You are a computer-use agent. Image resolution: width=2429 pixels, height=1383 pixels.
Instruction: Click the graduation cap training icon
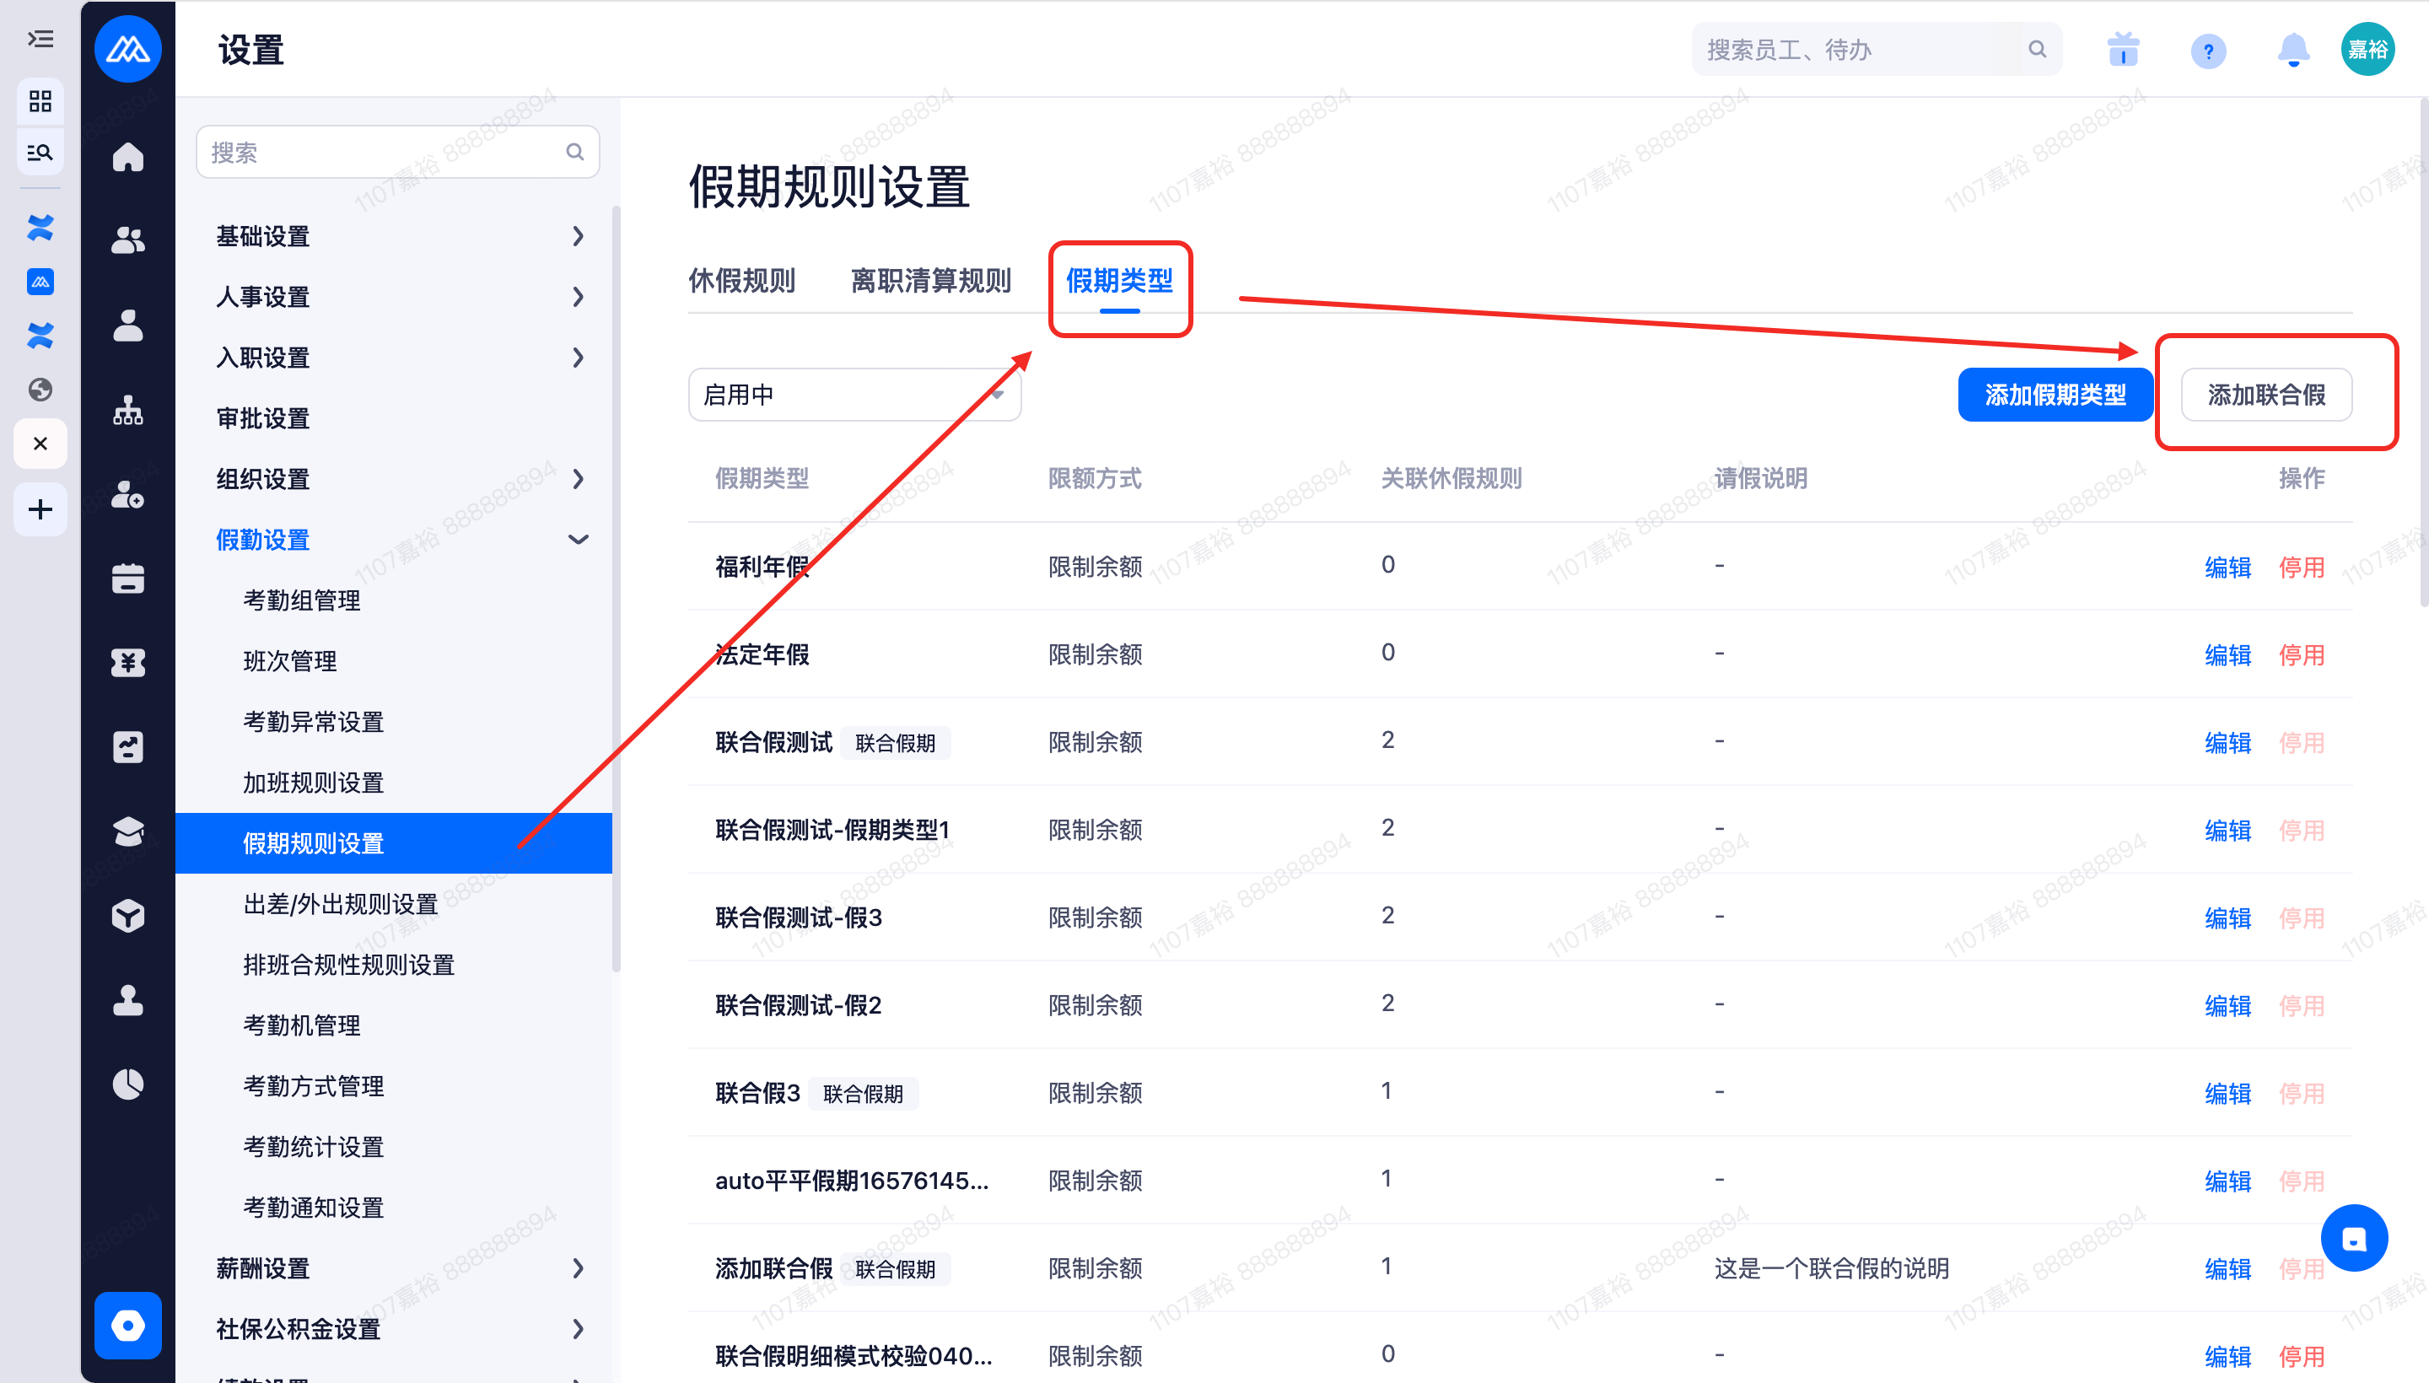(x=127, y=831)
